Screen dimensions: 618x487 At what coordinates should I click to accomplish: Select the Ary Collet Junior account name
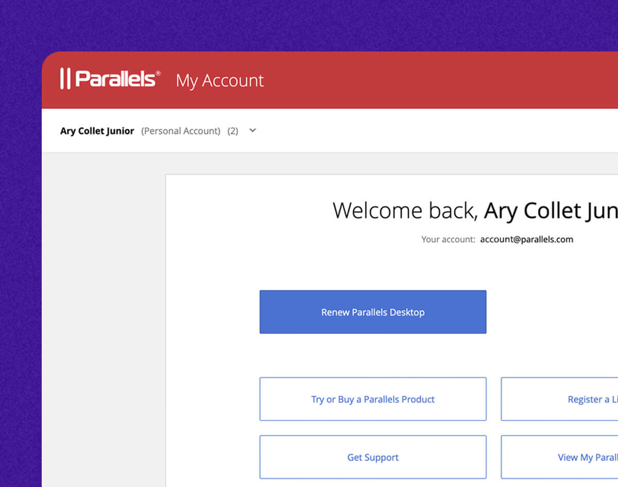pyautogui.click(x=97, y=131)
